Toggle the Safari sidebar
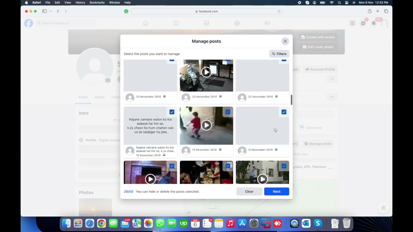The image size is (413, 232). [x=45, y=11]
